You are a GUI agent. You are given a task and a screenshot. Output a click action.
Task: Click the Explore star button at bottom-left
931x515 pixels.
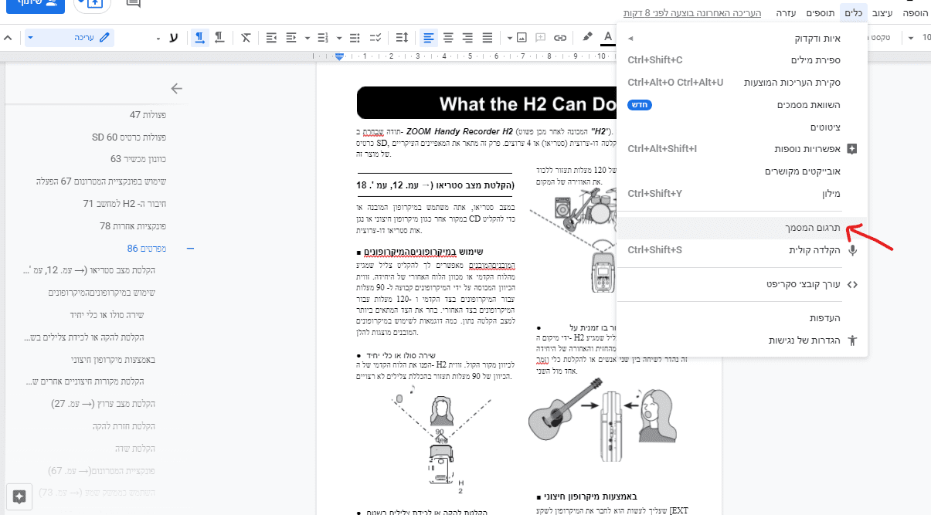click(19, 496)
